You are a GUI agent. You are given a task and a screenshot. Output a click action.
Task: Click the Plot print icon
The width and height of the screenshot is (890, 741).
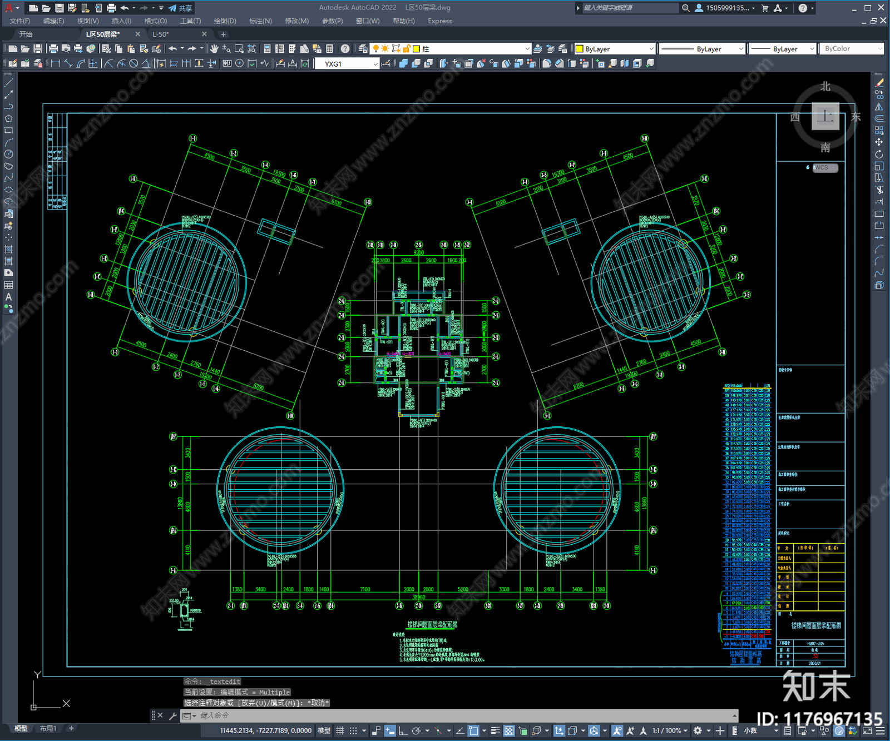53,49
